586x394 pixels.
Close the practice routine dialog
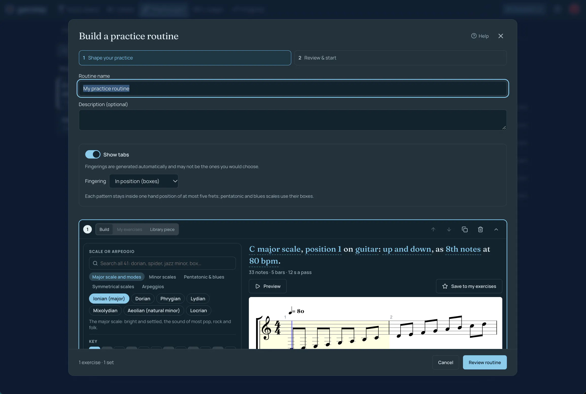(x=501, y=36)
